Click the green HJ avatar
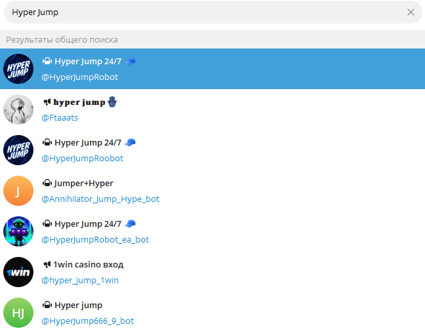This screenshot has height=333, width=425. point(18,313)
